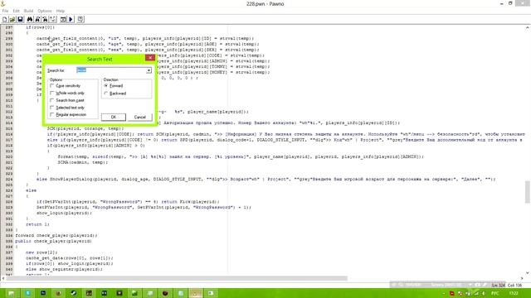Open the Options menu
The image size is (531, 298).
pos(45,11)
